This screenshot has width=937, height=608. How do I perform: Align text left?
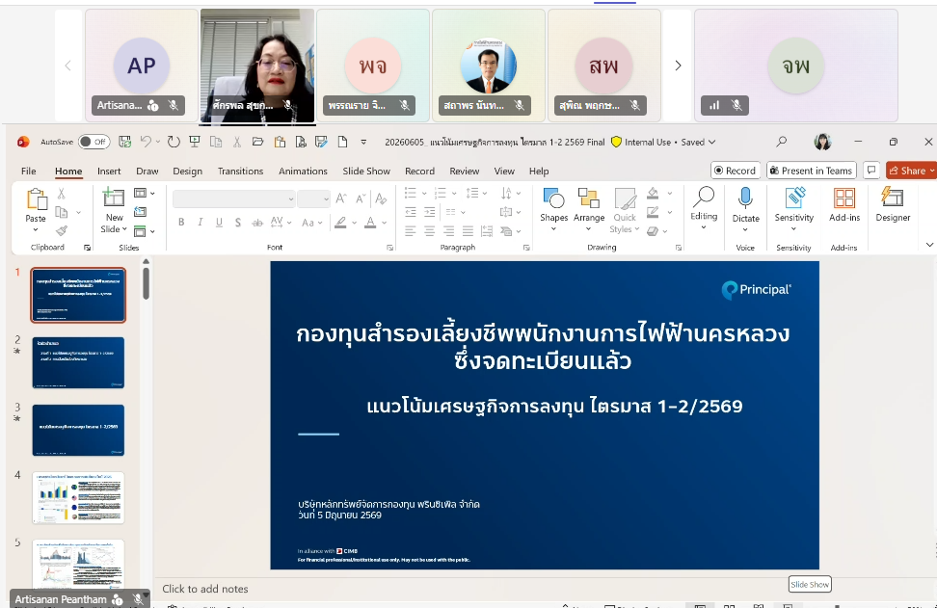(410, 230)
